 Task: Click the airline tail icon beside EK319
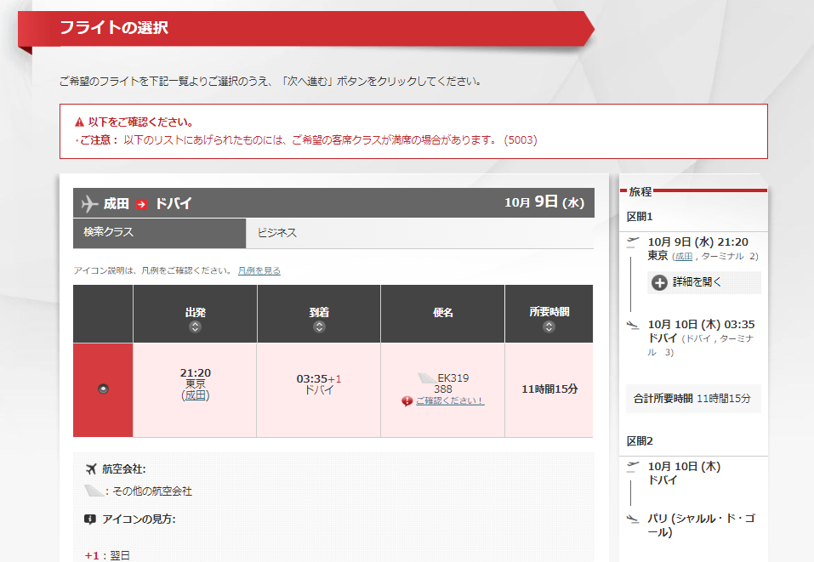[427, 378]
